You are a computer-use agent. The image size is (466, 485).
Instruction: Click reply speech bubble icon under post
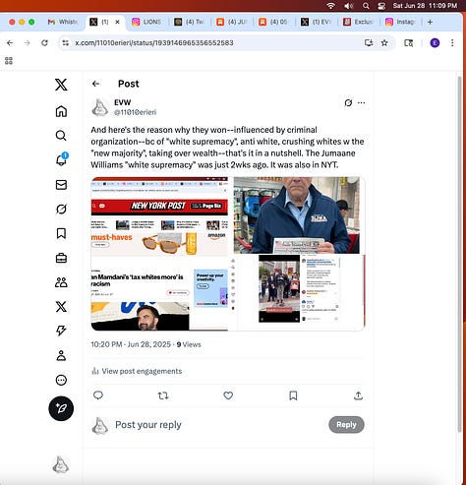pos(98,395)
